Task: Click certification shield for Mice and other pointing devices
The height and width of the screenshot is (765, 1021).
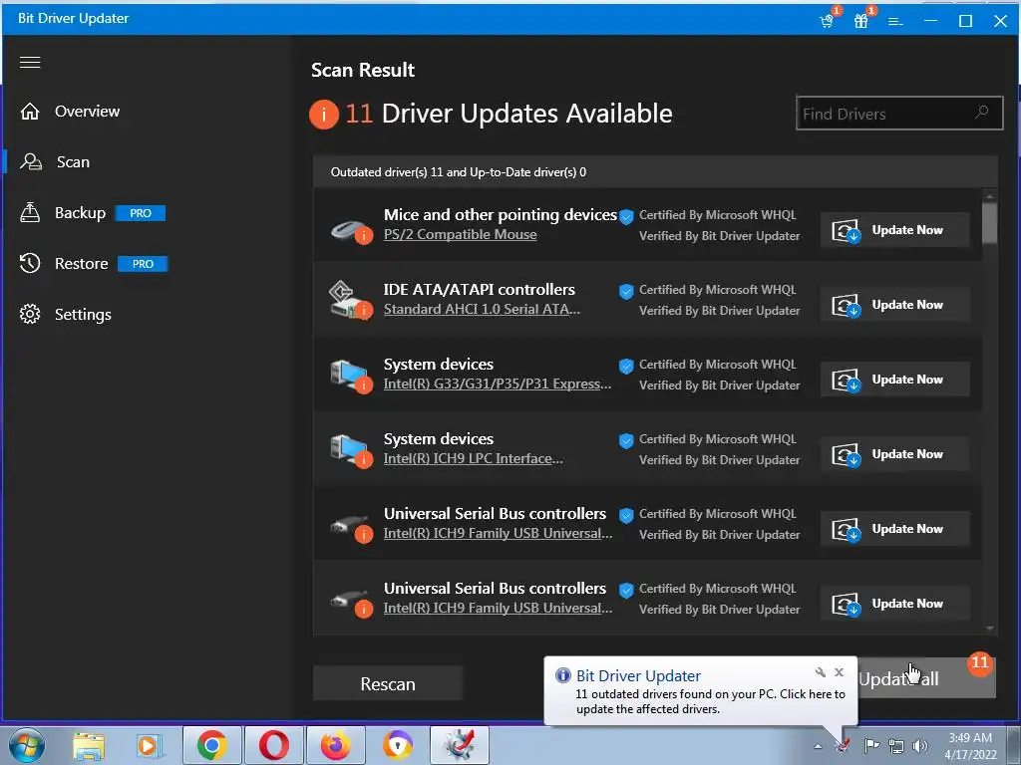Action: (x=626, y=216)
